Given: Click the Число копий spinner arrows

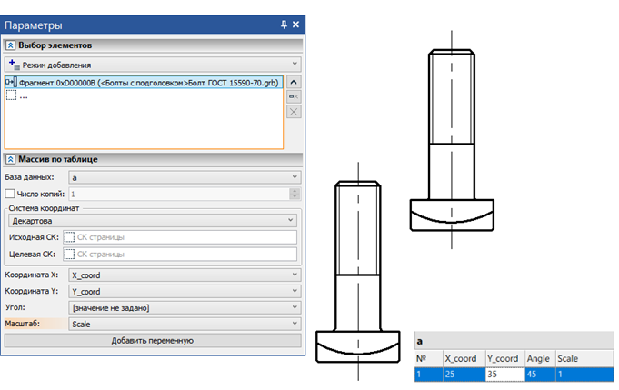Looking at the screenshot, I should click(295, 194).
